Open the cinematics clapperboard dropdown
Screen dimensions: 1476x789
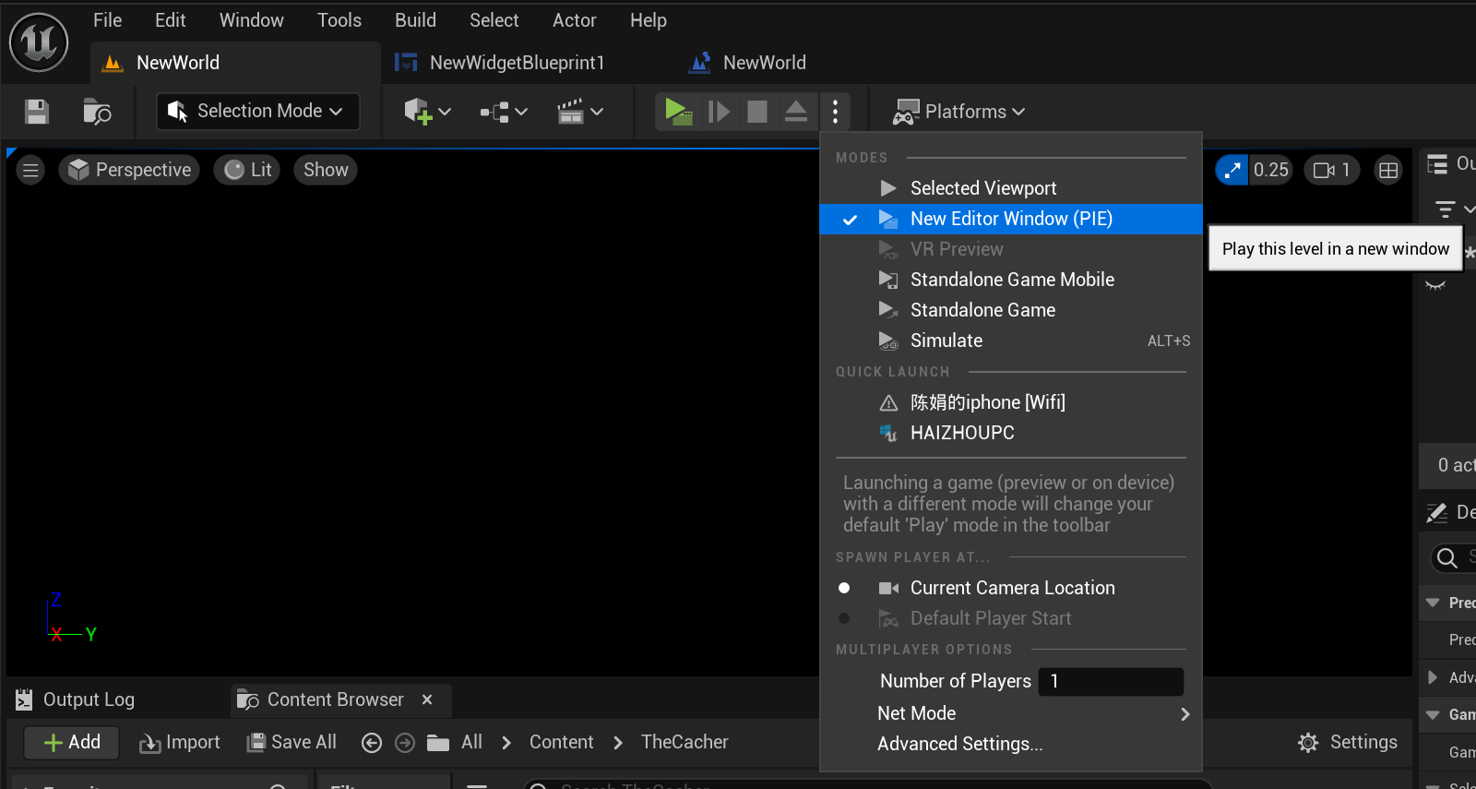click(x=579, y=112)
